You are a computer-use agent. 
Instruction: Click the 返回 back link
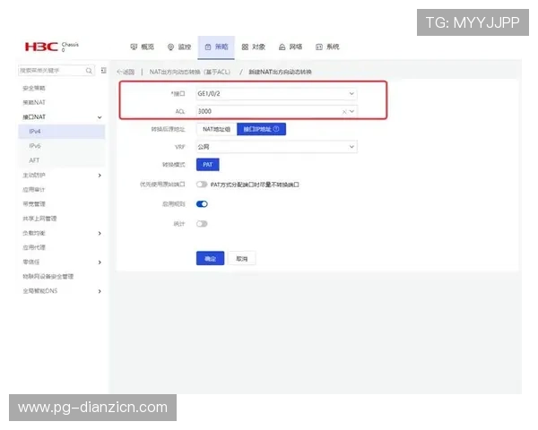[126, 72]
